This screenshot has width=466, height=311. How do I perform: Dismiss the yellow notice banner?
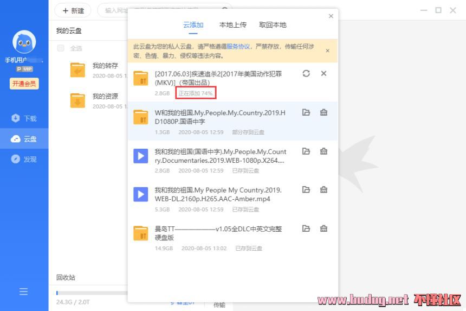(x=327, y=50)
